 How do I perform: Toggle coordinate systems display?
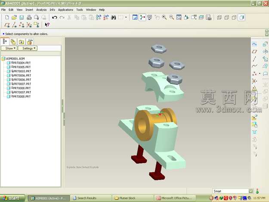(x=29, y=25)
